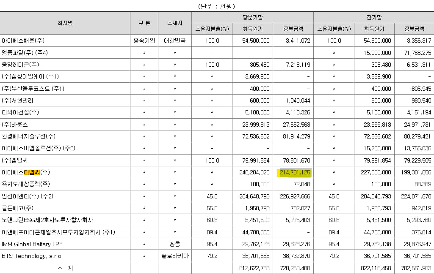The width and height of the screenshot is (434, 274).
Task: Select highlighted book value 214,731,125
Action: tap(295, 172)
